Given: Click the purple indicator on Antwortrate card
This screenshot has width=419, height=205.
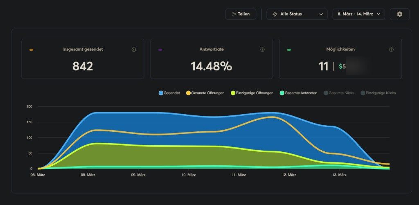Looking at the screenshot, I should [x=160, y=50].
